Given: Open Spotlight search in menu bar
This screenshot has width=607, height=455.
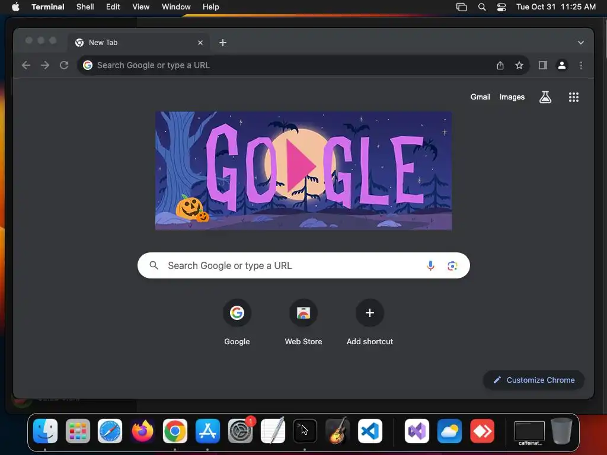Looking at the screenshot, I should pos(481,7).
